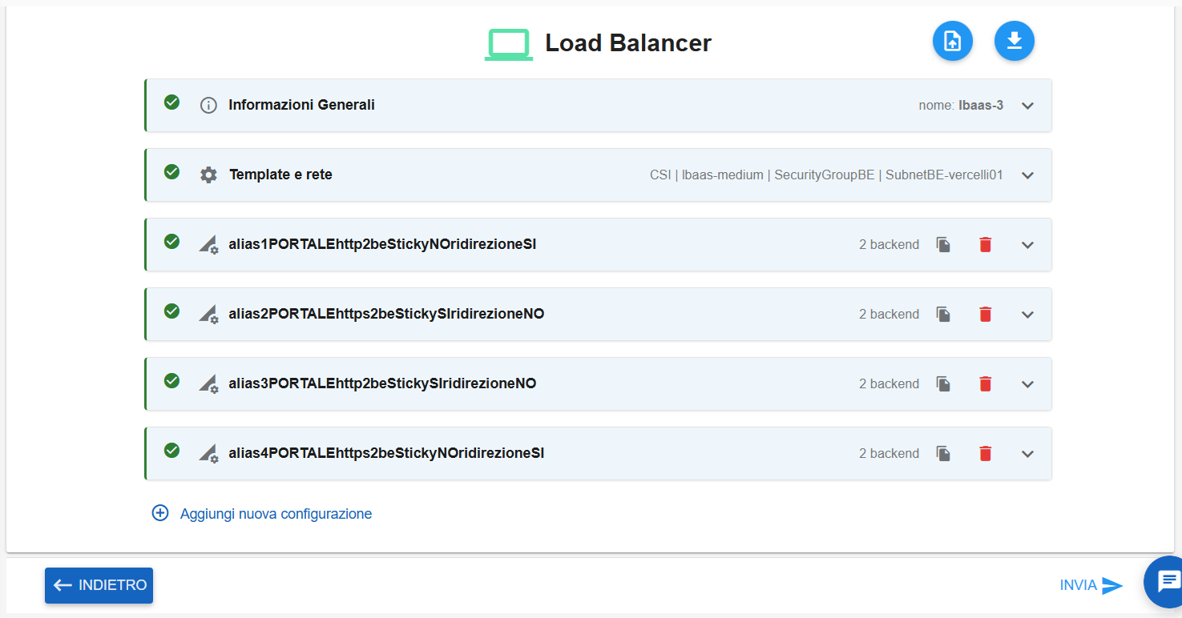Click alias4PORTALEhttps2beStickyNOridirezioneSI title
This screenshot has width=1182, height=618.
tap(386, 453)
